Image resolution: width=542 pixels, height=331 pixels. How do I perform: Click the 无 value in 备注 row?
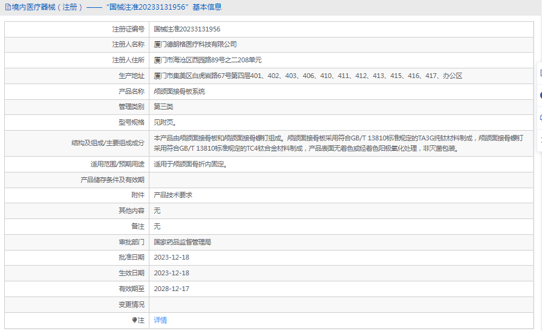pos(157,226)
